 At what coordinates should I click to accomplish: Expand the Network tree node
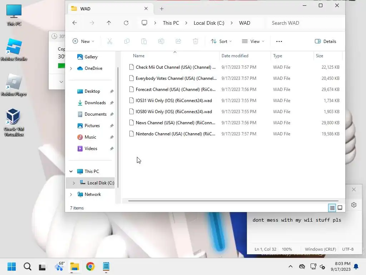[71, 194]
